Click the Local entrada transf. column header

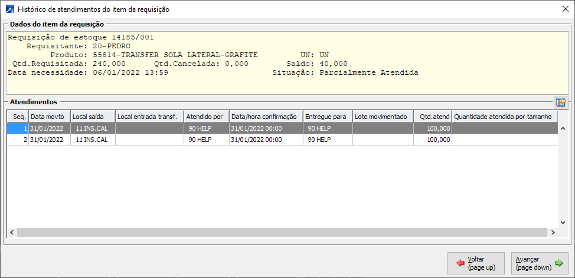(x=149, y=117)
